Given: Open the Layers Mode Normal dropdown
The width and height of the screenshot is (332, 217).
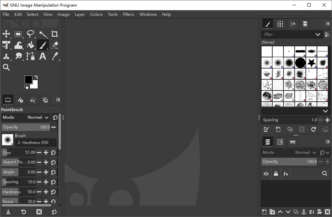Looking at the screenshot, I should point(289,153).
